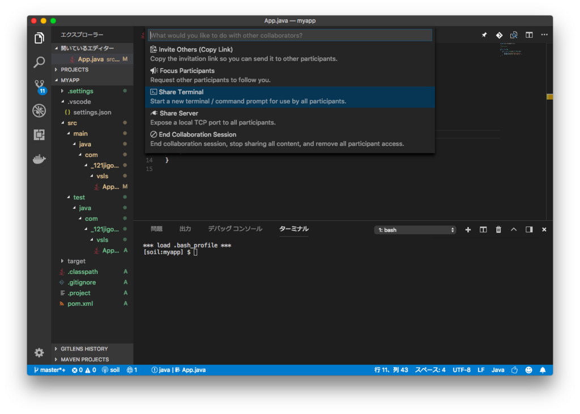Collapse the .vscode folder
Viewport: 580px width, 414px height.
[92, 102]
